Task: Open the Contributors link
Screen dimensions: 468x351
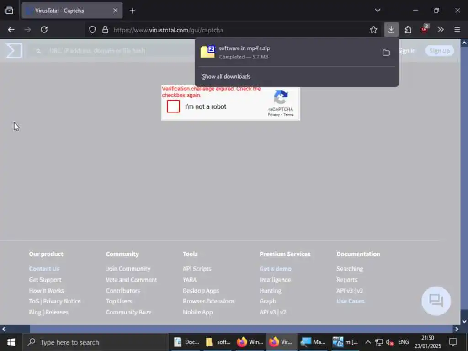Action: (x=122, y=290)
